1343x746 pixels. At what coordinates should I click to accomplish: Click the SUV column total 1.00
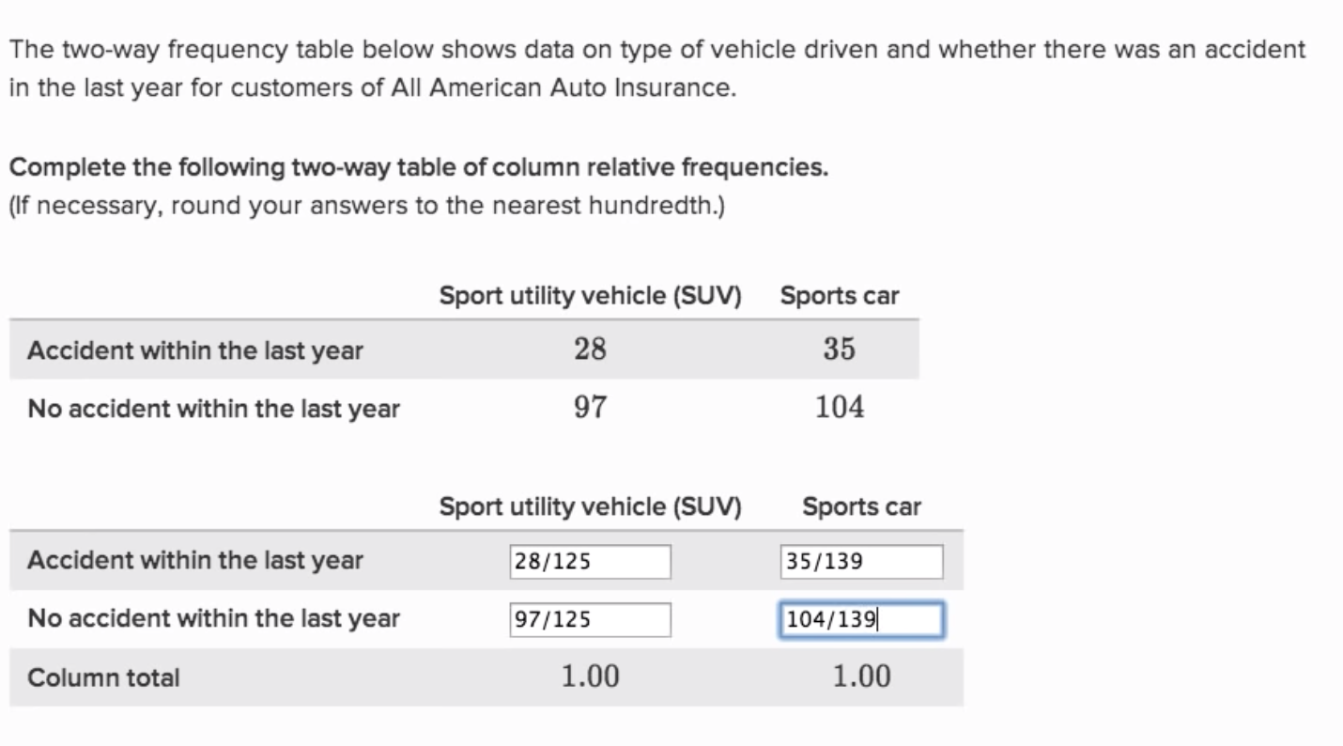(591, 676)
